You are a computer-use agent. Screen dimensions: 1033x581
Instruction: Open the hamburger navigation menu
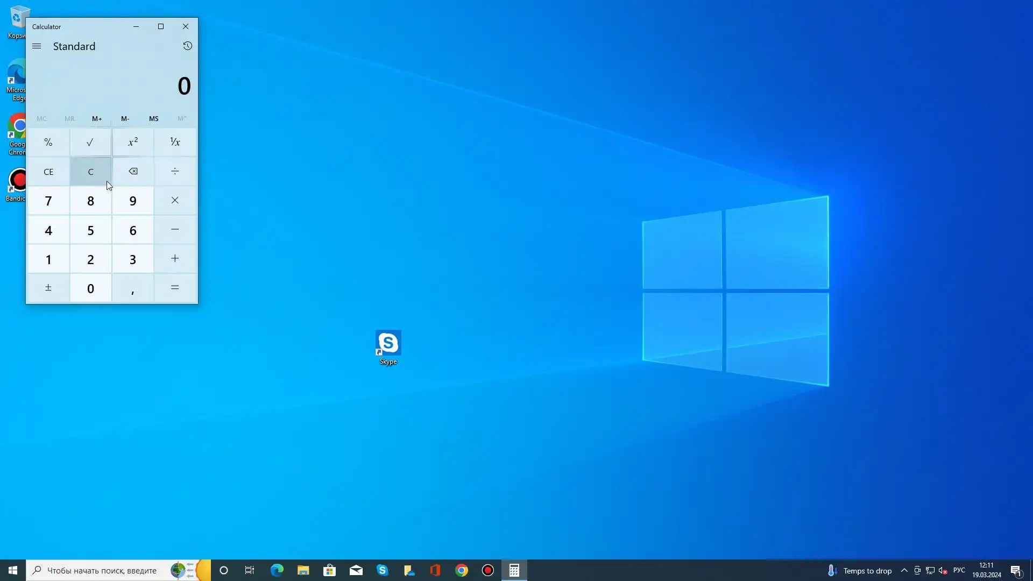37,46
